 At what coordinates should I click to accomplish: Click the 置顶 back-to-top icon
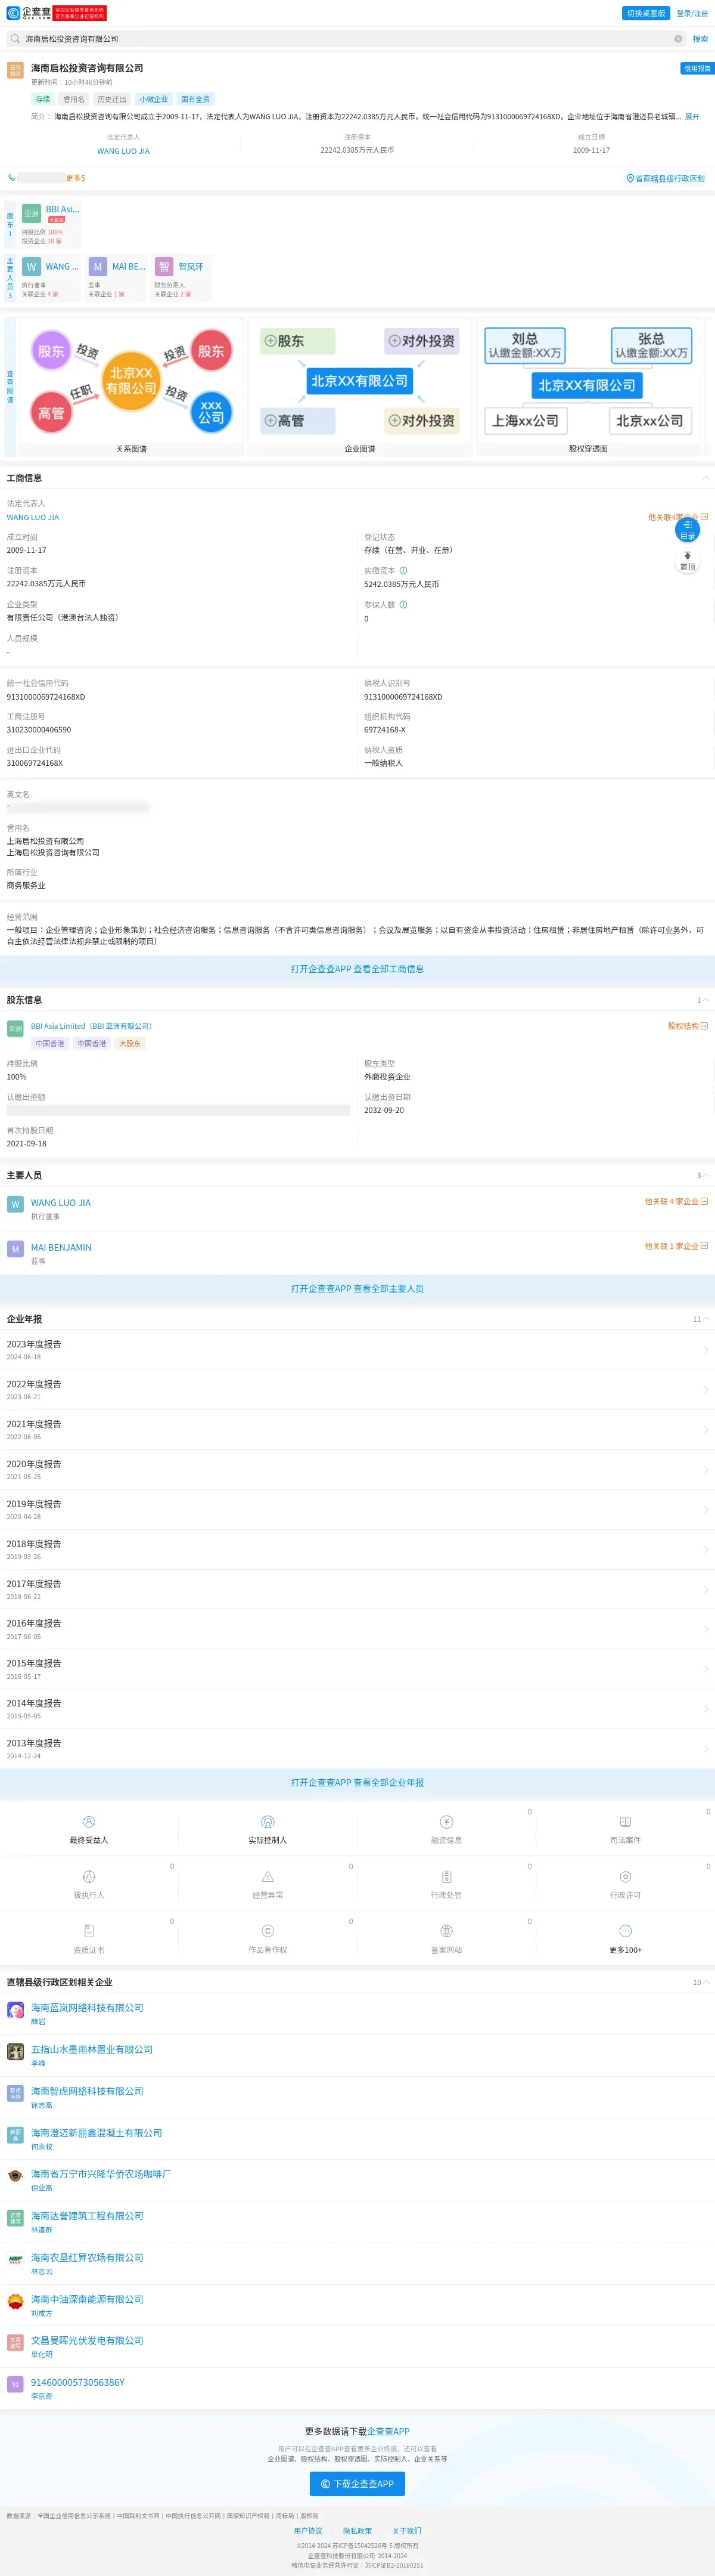(x=687, y=561)
